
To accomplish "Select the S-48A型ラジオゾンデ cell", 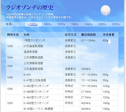I will [43, 86].
